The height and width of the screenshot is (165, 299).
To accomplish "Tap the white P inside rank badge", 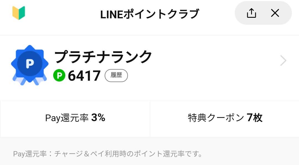I will 30,64.
